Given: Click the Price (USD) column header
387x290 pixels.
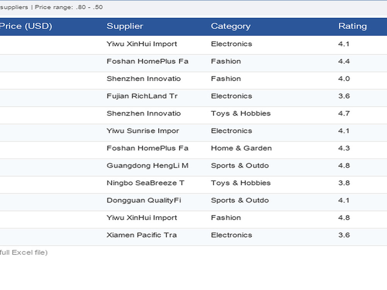Looking at the screenshot, I should tap(26, 26).
